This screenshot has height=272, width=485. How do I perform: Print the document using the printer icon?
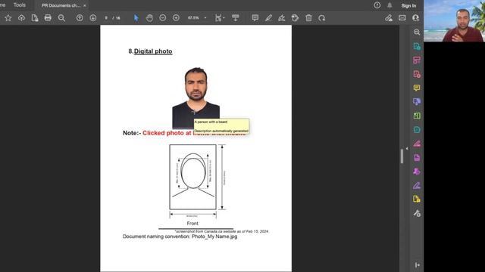48,18
